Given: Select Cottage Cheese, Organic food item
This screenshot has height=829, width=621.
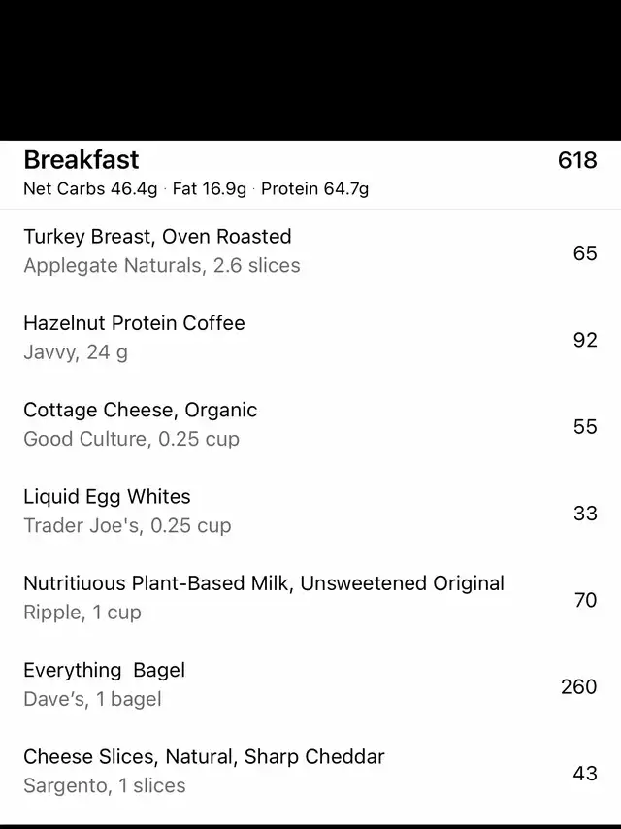Looking at the screenshot, I should point(140,410).
